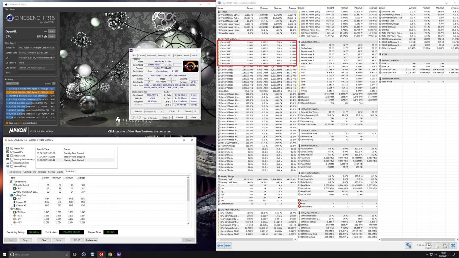The image size is (459, 258).
Task: Open CPU-Z processor Selection dropdown
Action: (153, 111)
